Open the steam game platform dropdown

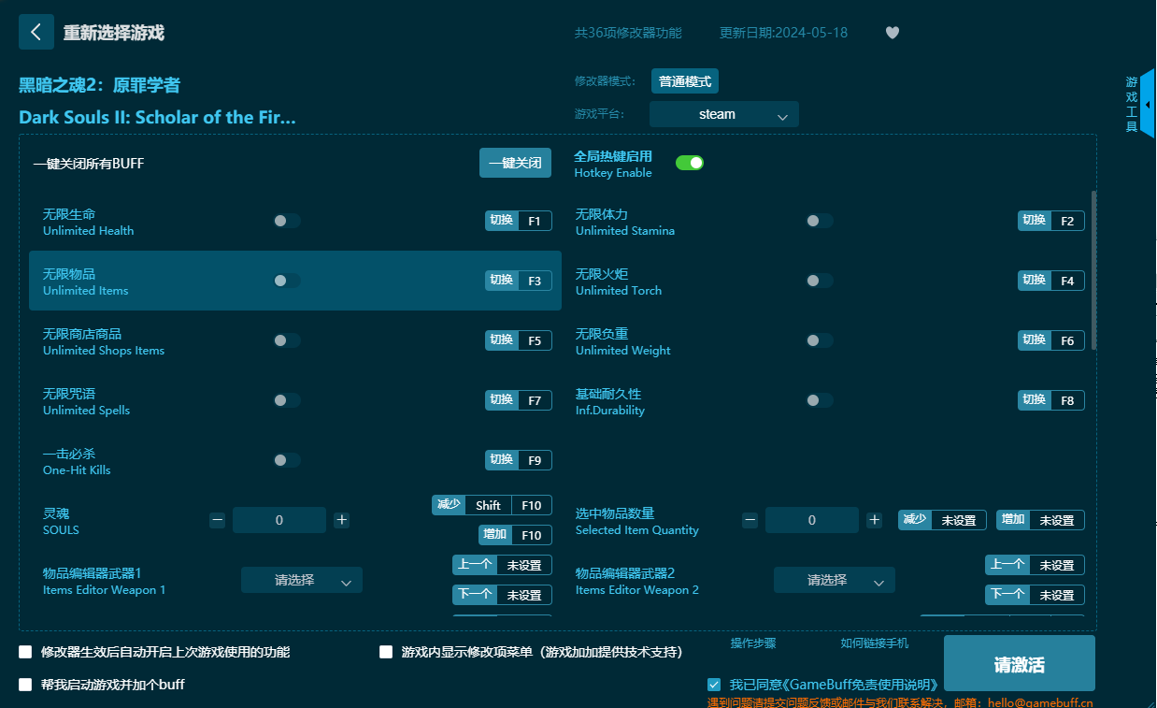click(724, 113)
